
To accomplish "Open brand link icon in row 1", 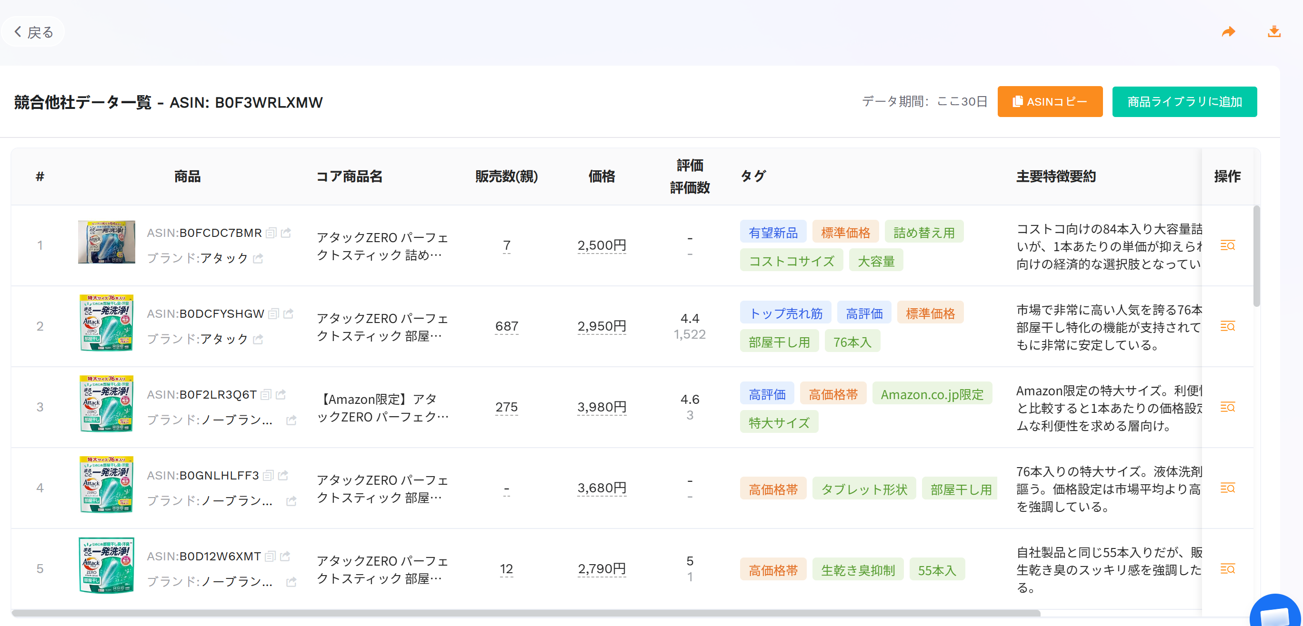I will [x=258, y=259].
